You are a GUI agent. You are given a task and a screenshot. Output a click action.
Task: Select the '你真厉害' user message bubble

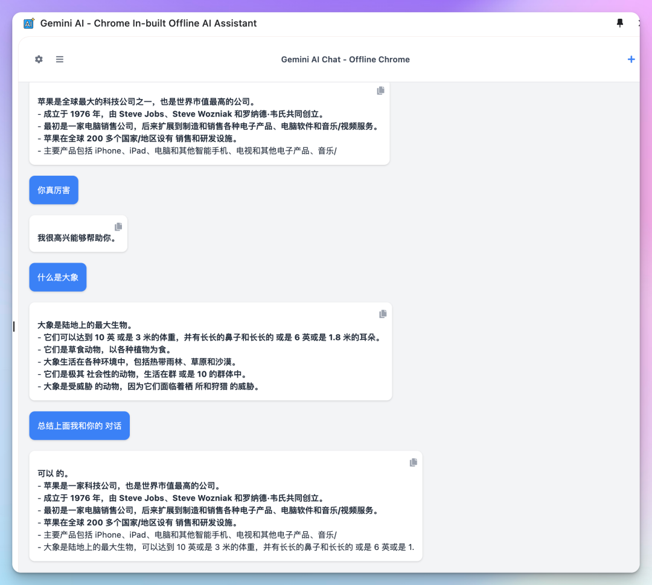53,190
